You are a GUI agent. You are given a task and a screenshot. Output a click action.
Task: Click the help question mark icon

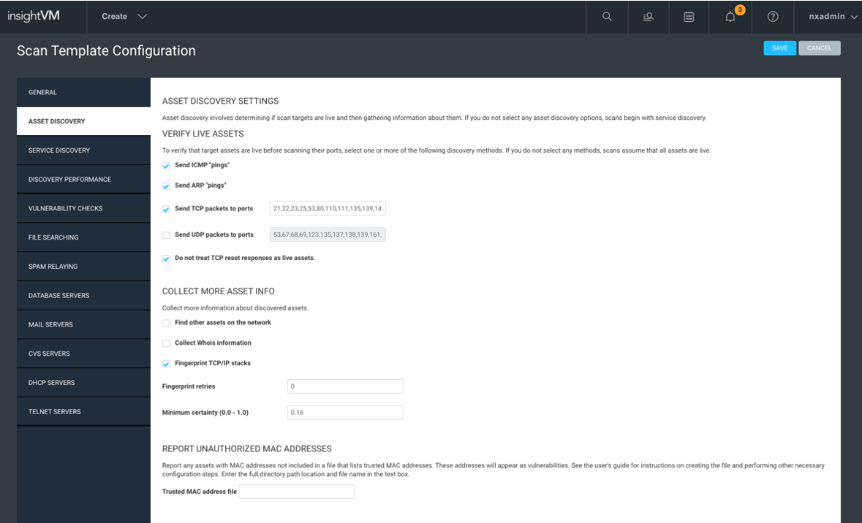(772, 17)
